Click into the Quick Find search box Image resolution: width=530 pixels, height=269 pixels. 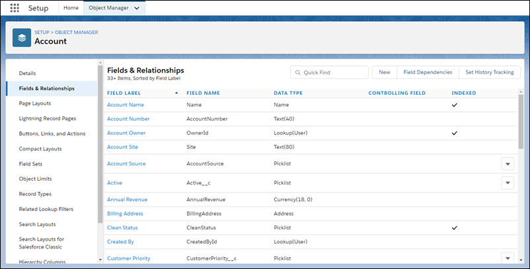(334, 73)
